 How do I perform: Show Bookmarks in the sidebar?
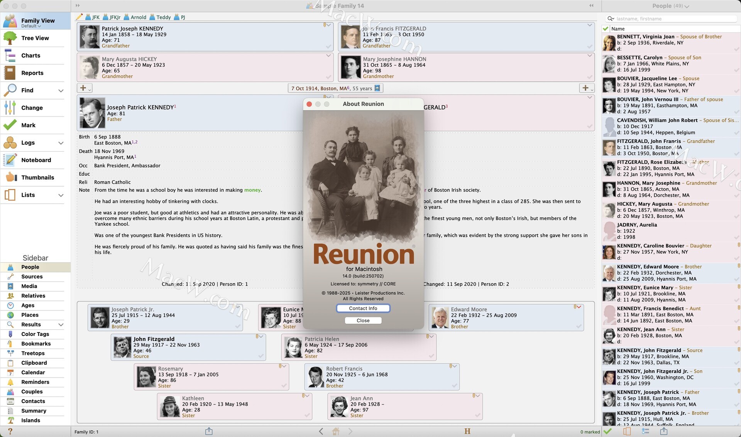click(35, 344)
